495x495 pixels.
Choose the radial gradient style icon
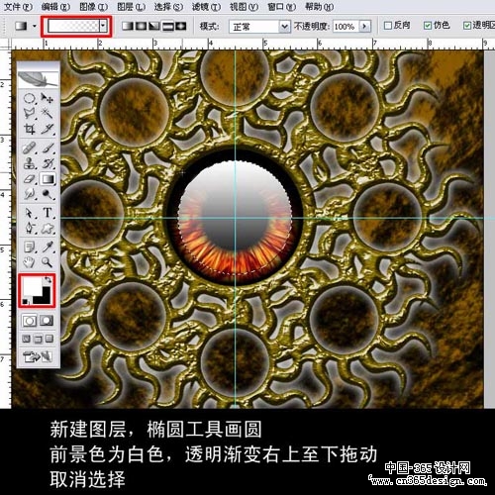(x=141, y=26)
